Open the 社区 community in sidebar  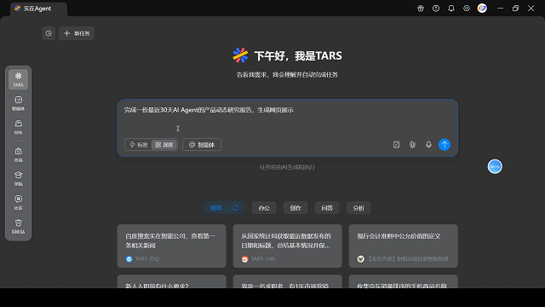[18, 202]
